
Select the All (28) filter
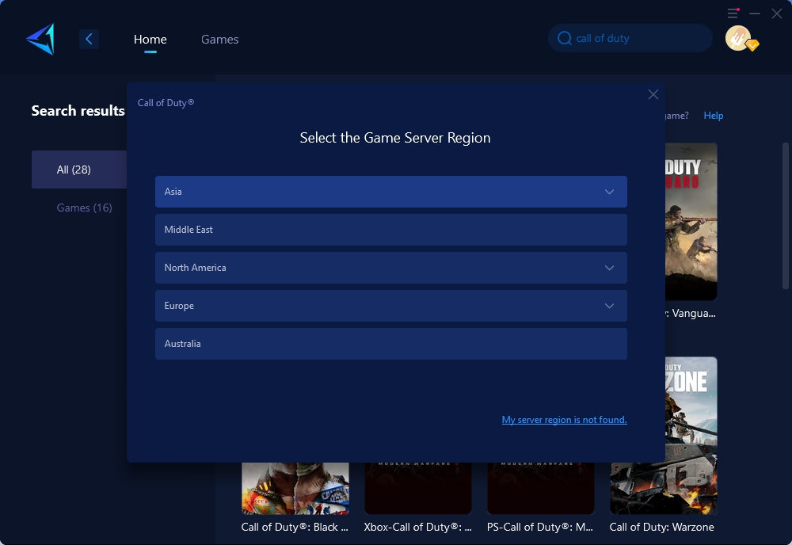[x=78, y=170]
